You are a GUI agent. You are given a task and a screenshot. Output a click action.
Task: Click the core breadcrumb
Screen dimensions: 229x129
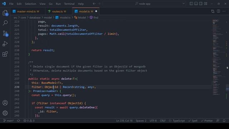[x=23, y=18]
